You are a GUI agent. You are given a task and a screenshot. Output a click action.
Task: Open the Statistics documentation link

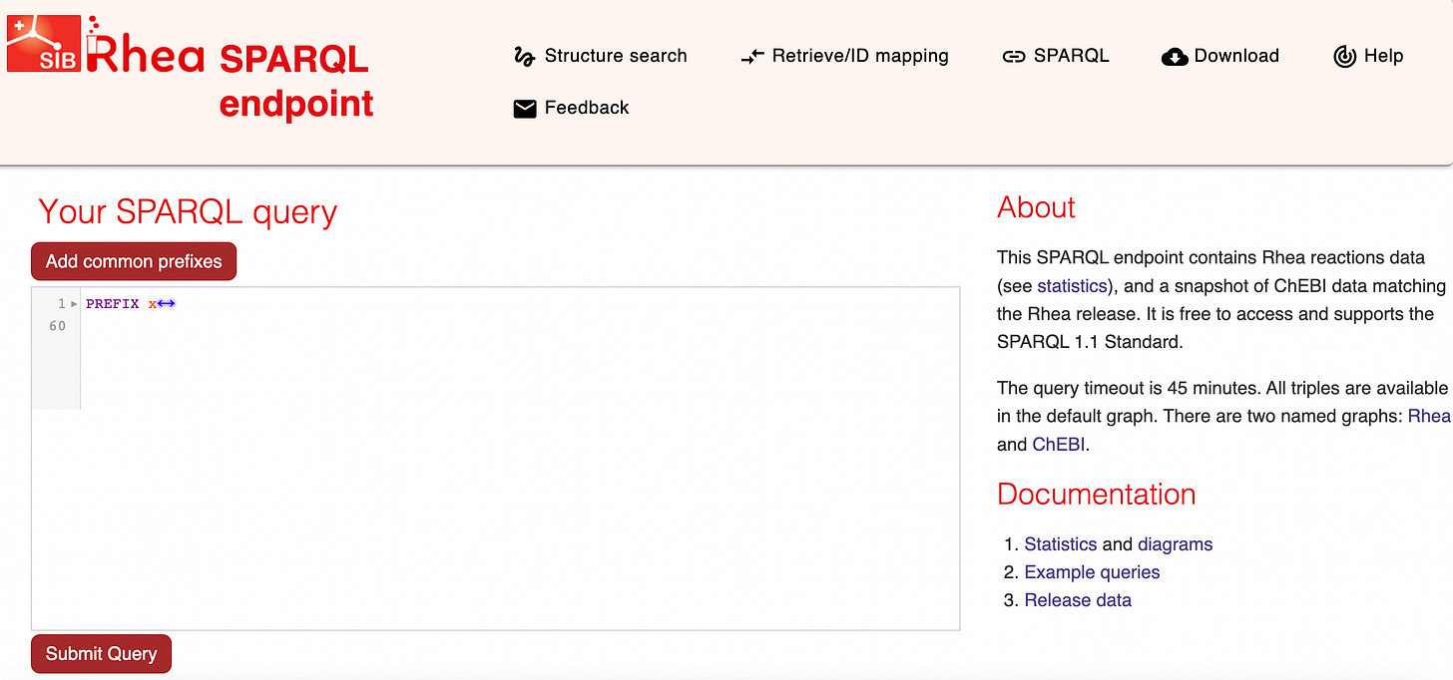point(1061,544)
